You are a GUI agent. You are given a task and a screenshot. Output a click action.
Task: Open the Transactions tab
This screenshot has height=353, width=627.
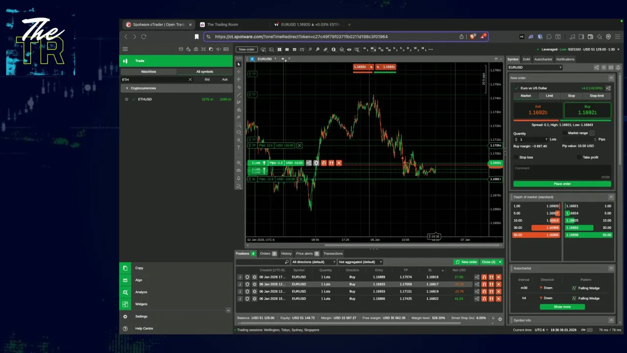coord(333,254)
